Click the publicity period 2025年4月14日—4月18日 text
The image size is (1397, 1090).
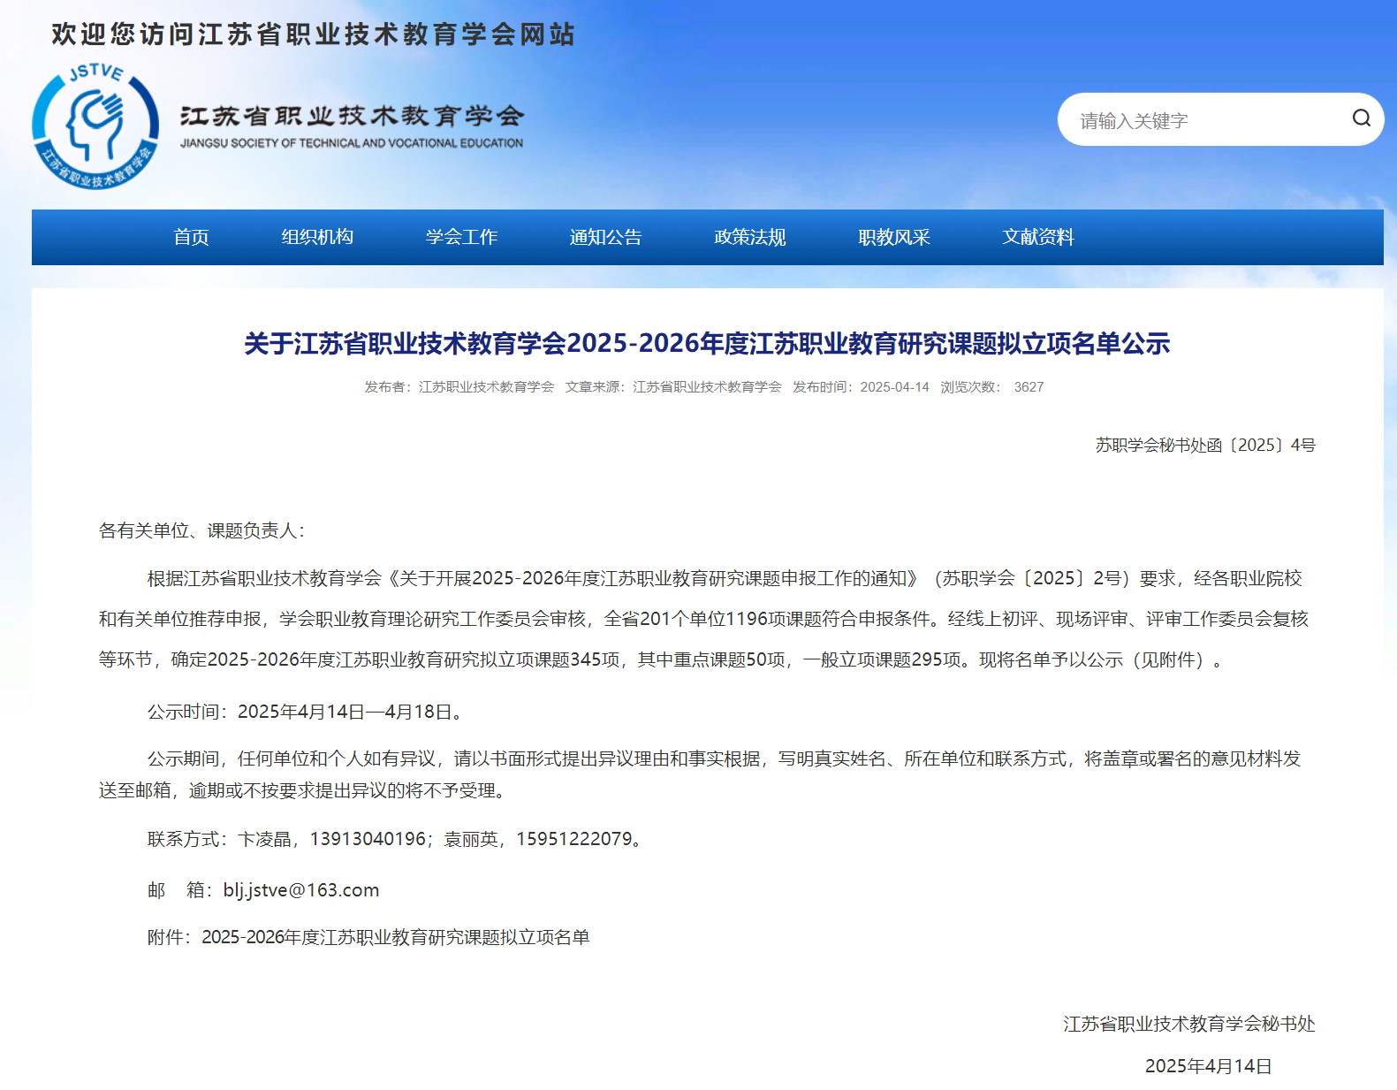click(345, 712)
